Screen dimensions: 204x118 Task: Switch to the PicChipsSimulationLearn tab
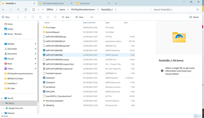[x=53, y=4]
